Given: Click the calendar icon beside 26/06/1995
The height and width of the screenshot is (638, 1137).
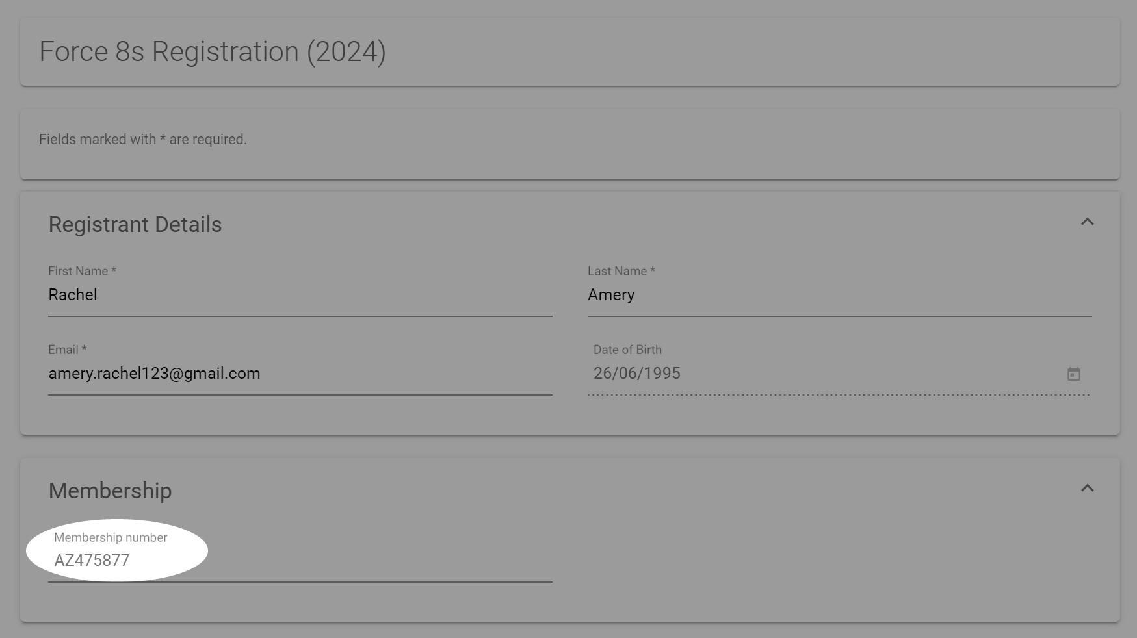Looking at the screenshot, I should tap(1073, 374).
